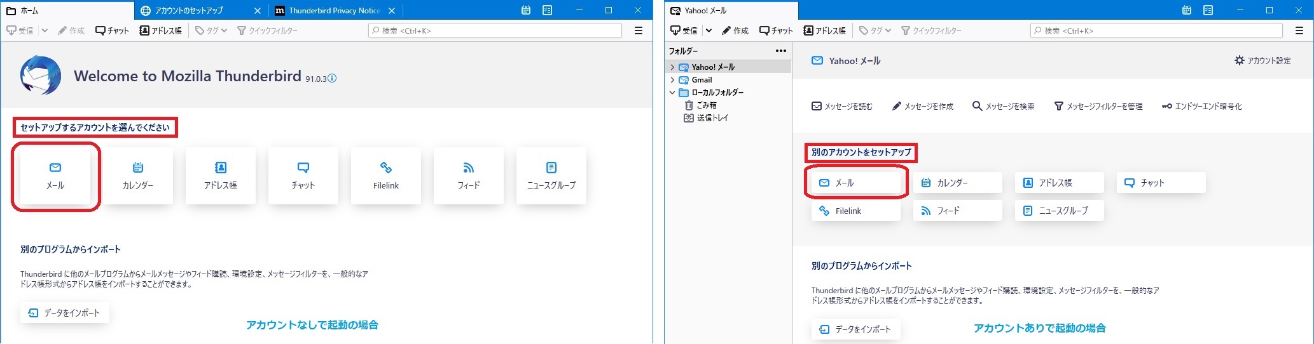
Task: Open the gear アカウント設定 account settings
Action: [1262, 61]
